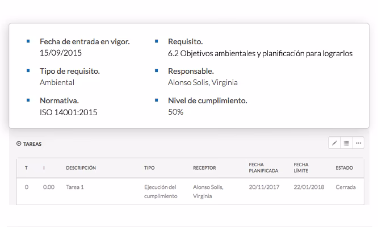378x227 pixels.
Task: Sort by the Descripción column header
Action: [x=81, y=168]
